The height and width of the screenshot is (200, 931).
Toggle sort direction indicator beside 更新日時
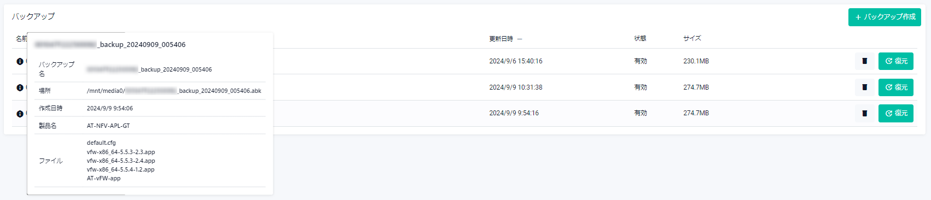(x=520, y=39)
